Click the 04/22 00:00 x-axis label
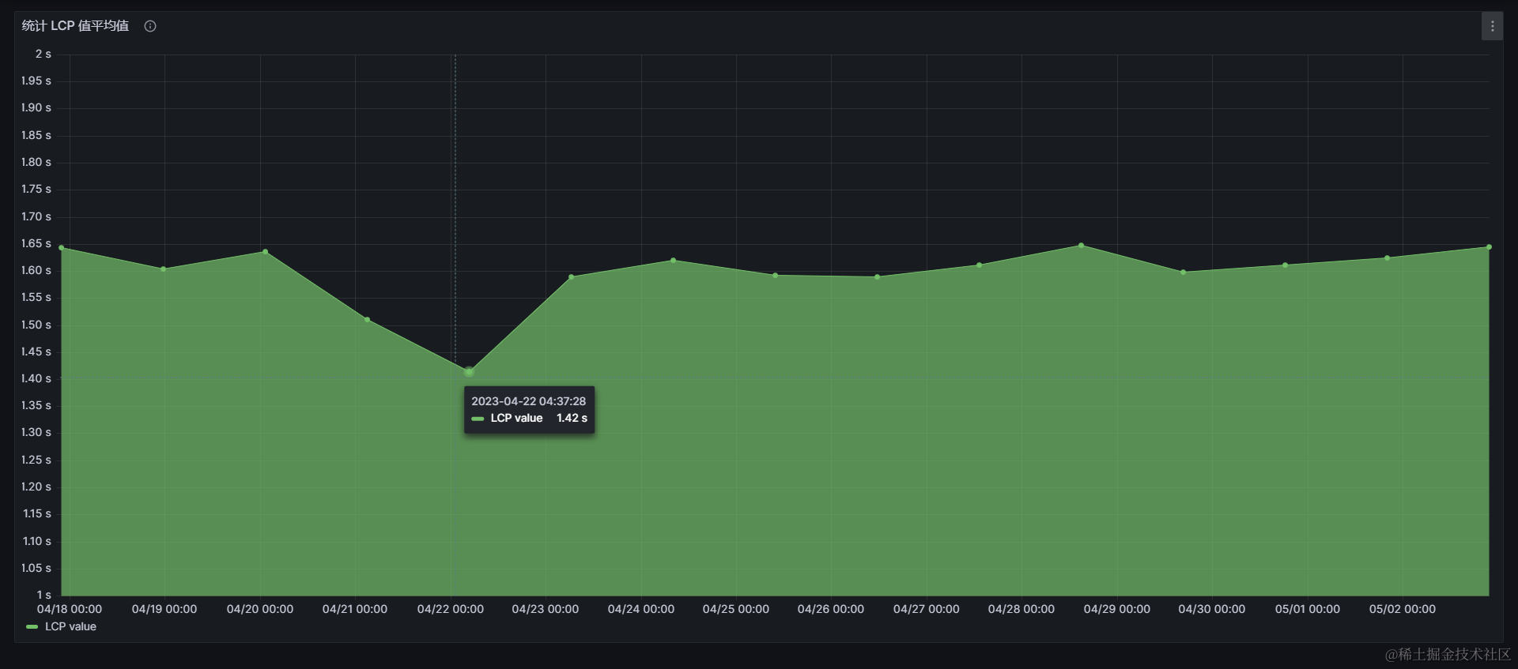This screenshot has height=669, width=1518. 450,609
